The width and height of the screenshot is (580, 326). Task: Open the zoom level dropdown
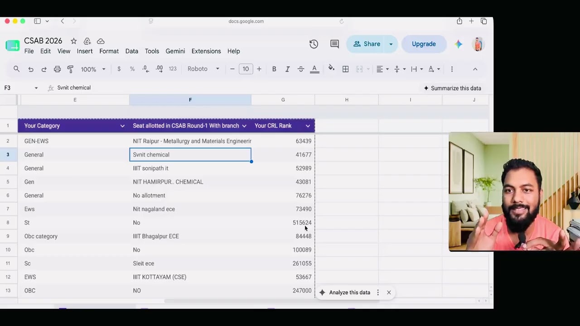(x=93, y=69)
